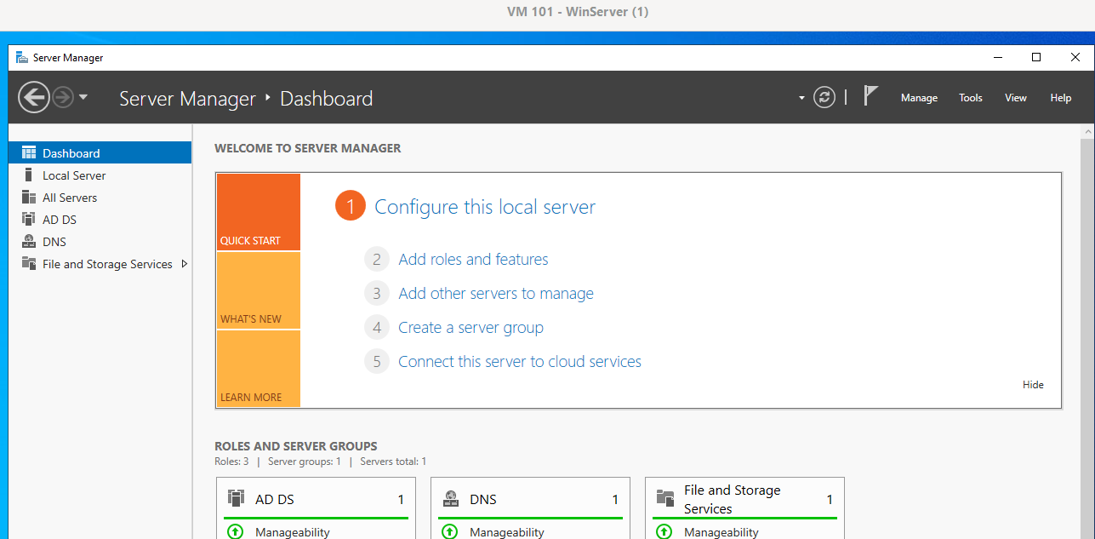Click Manageability under File and Storage Services
The image size is (1095, 539).
click(721, 532)
